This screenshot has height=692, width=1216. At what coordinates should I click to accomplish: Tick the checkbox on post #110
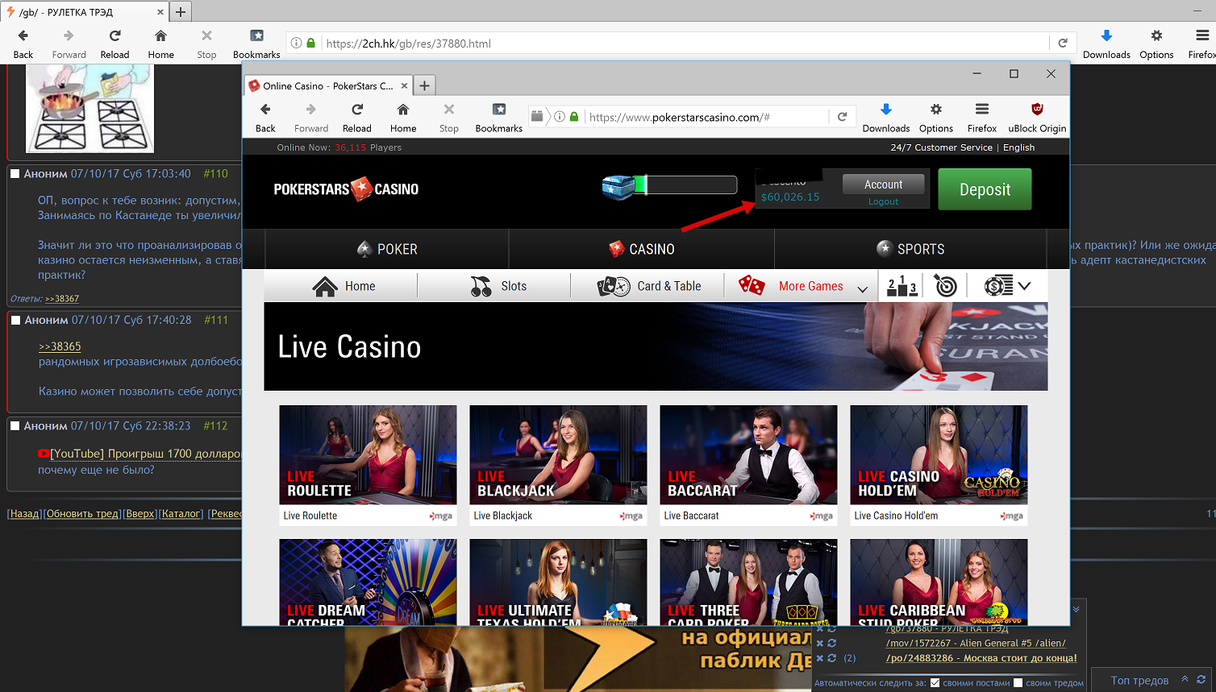pos(15,173)
